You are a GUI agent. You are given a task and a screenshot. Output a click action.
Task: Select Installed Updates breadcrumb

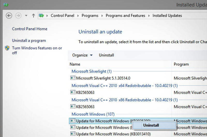coord(167,15)
